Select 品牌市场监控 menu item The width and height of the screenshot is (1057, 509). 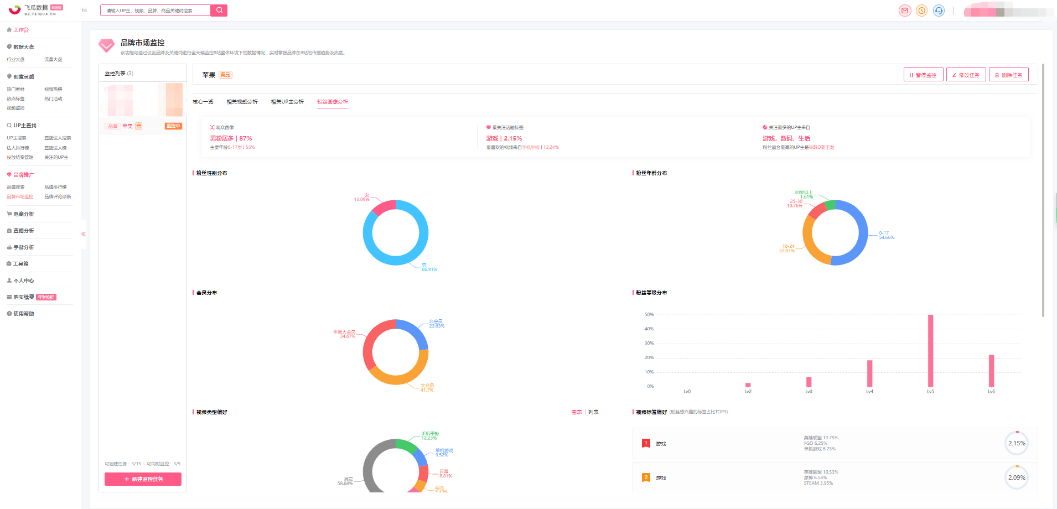pos(20,196)
